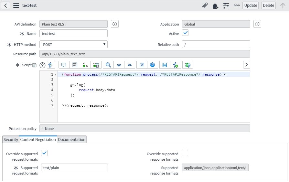
Task: Open the script editor help icon
Action: click(152, 65)
